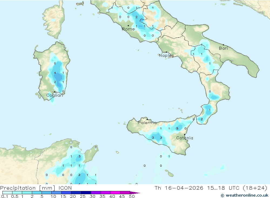Click the 'Precipitation [mm]' title text
The image size is (270, 198).
pyautogui.click(x=28, y=188)
